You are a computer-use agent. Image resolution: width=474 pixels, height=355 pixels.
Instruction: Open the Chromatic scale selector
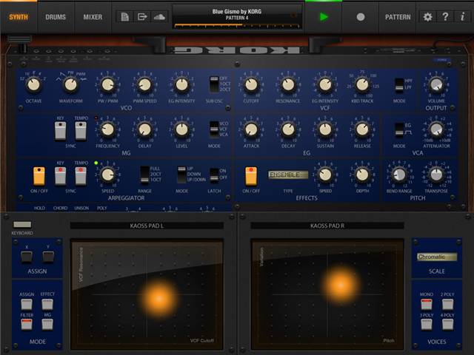[x=437, y=257]
